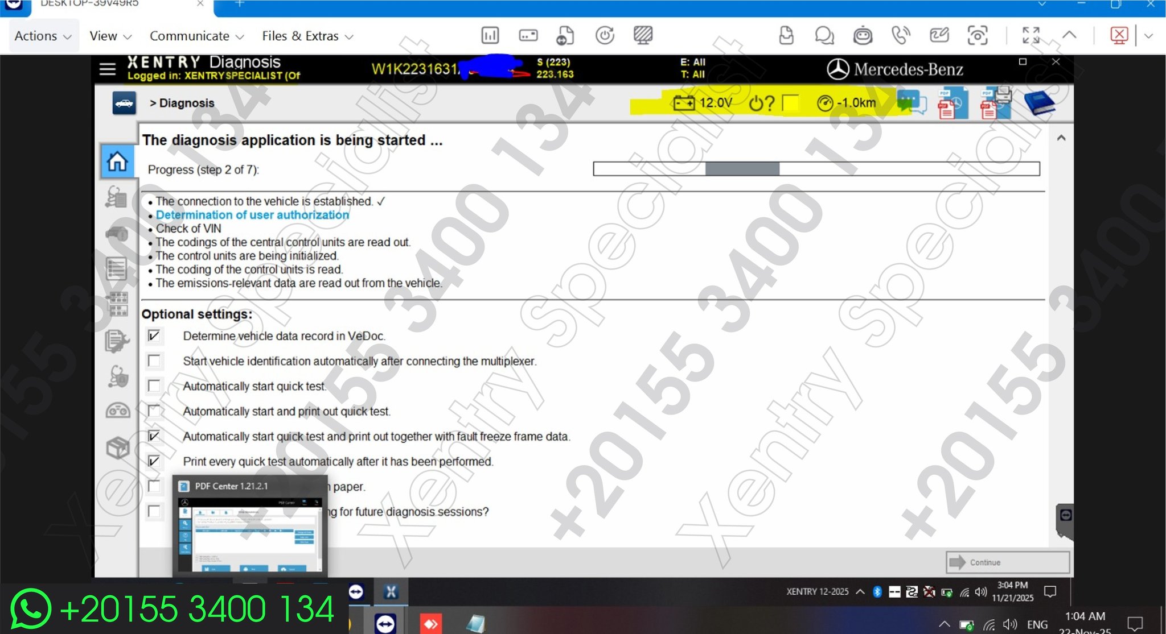The image size is (1166, 634).
Task: Click the vehicle car icon beside Diagnosis
Action: tap(124, 103)
